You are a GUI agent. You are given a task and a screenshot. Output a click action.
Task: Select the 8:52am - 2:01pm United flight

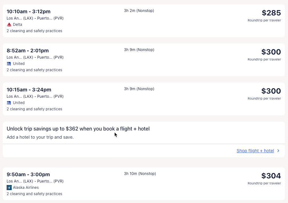click(x=28, y=51)
